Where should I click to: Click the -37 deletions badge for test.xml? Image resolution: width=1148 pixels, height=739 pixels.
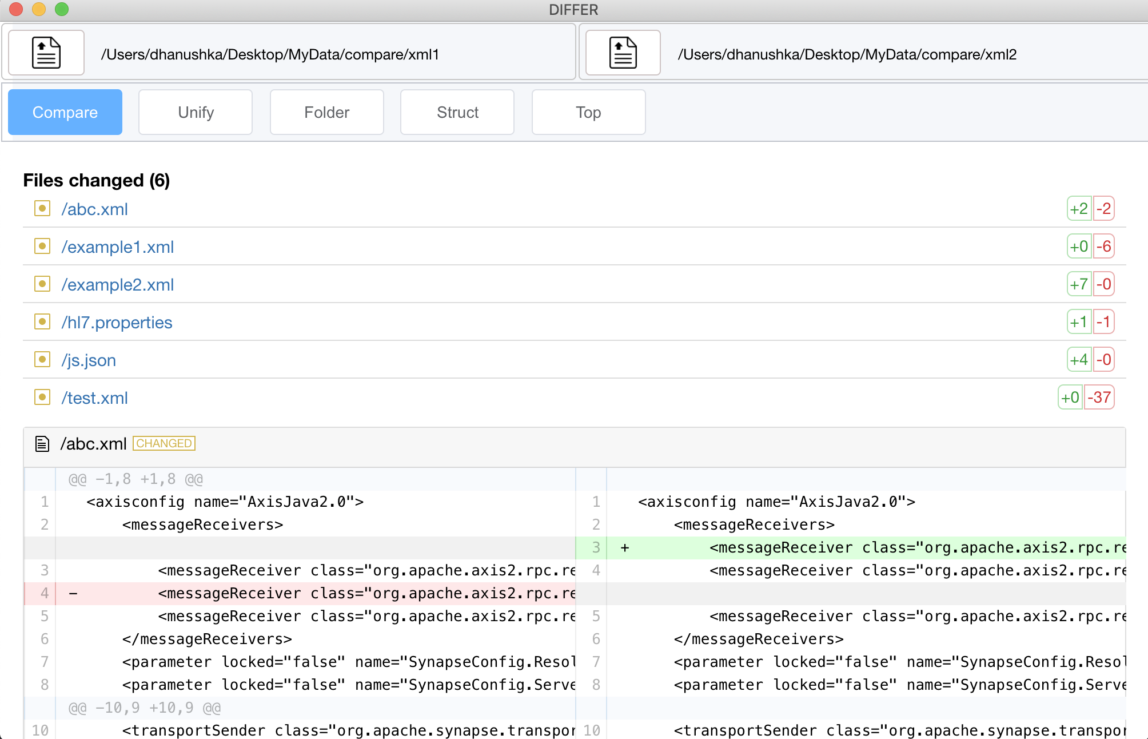pos(1099,398)
